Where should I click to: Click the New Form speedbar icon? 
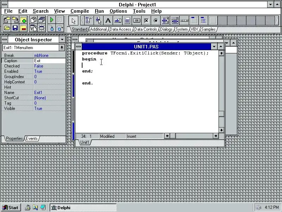pyautogui.click(x=42, y=28)
